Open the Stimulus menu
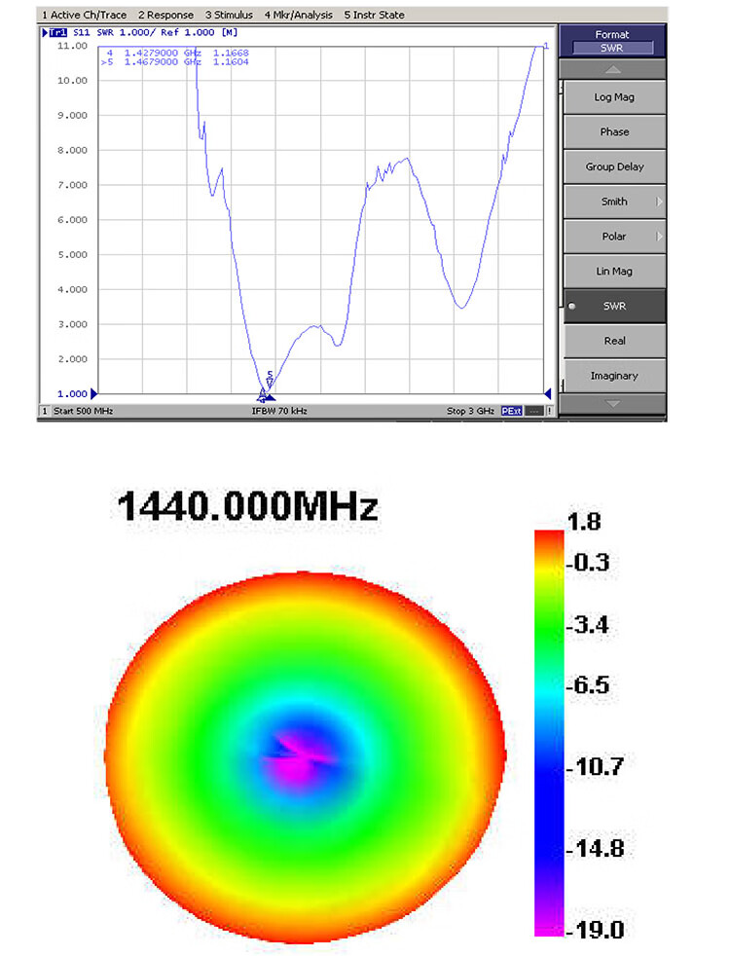The width and height of the screenshot is (730, 956). pos(229,15)
